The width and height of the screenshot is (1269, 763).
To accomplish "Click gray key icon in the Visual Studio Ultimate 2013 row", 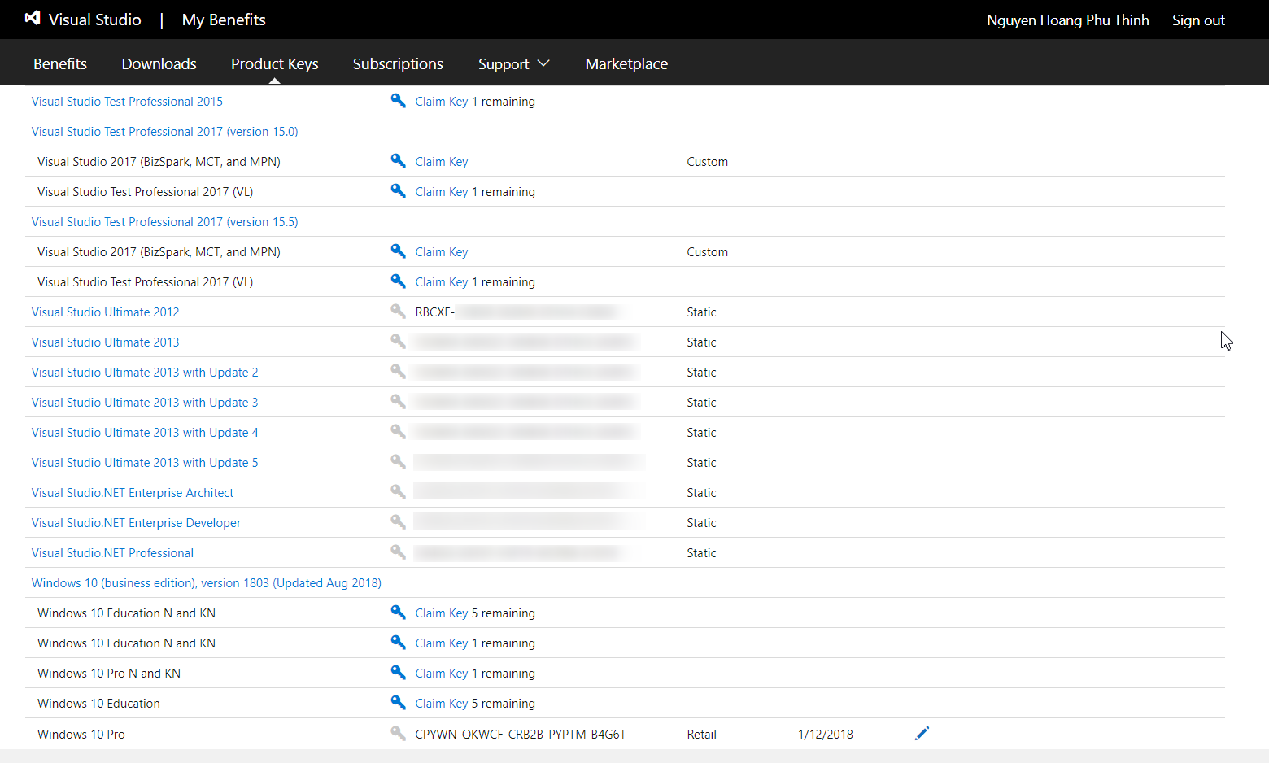I will 398,342.
